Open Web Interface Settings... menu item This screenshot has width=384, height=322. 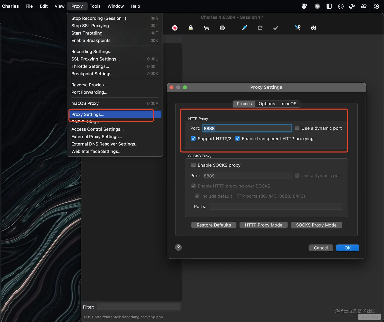pyautogui.click(x=115, y=151)
